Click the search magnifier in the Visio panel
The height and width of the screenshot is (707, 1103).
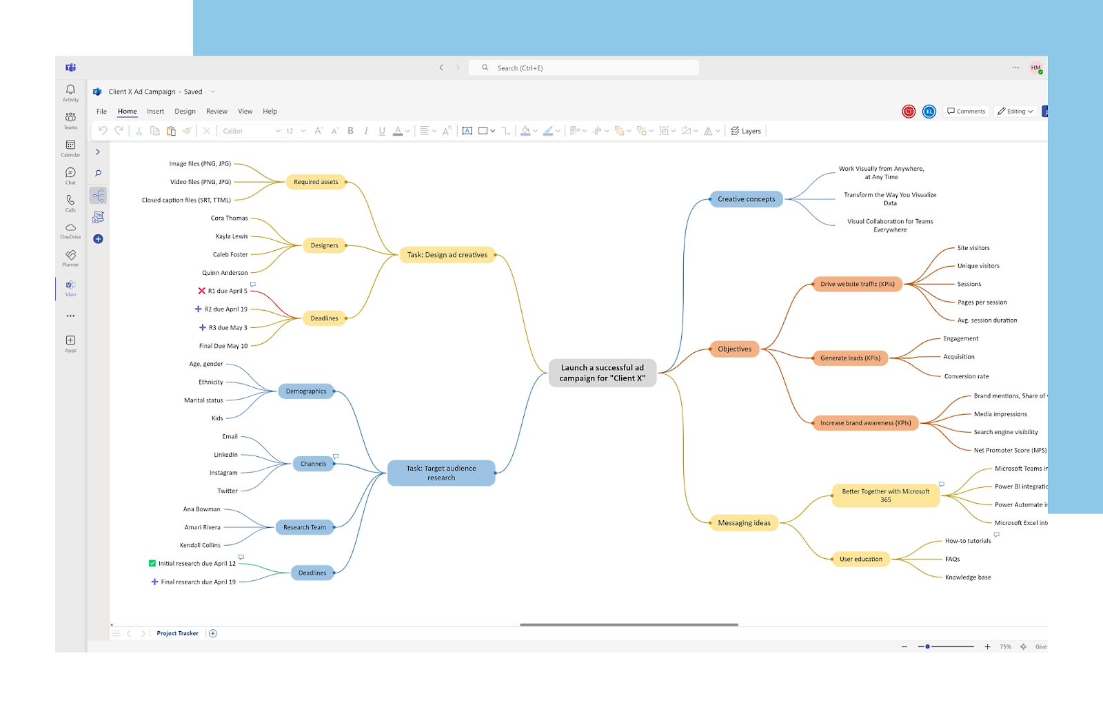click(98, 173)
